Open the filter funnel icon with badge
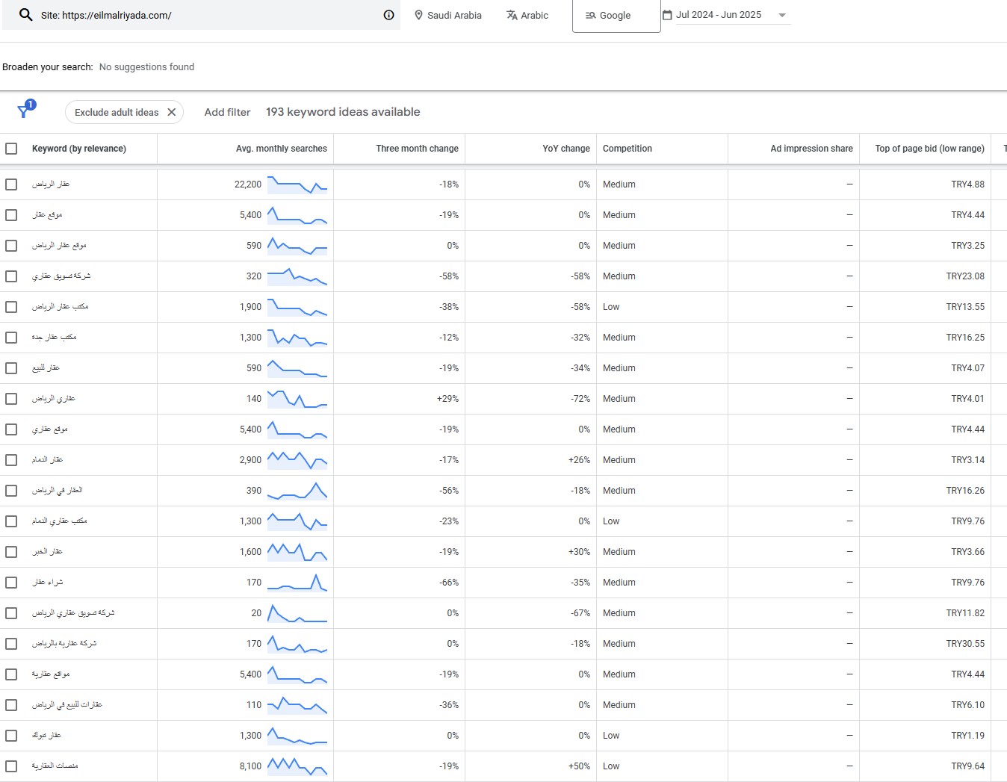 (24, 111)
